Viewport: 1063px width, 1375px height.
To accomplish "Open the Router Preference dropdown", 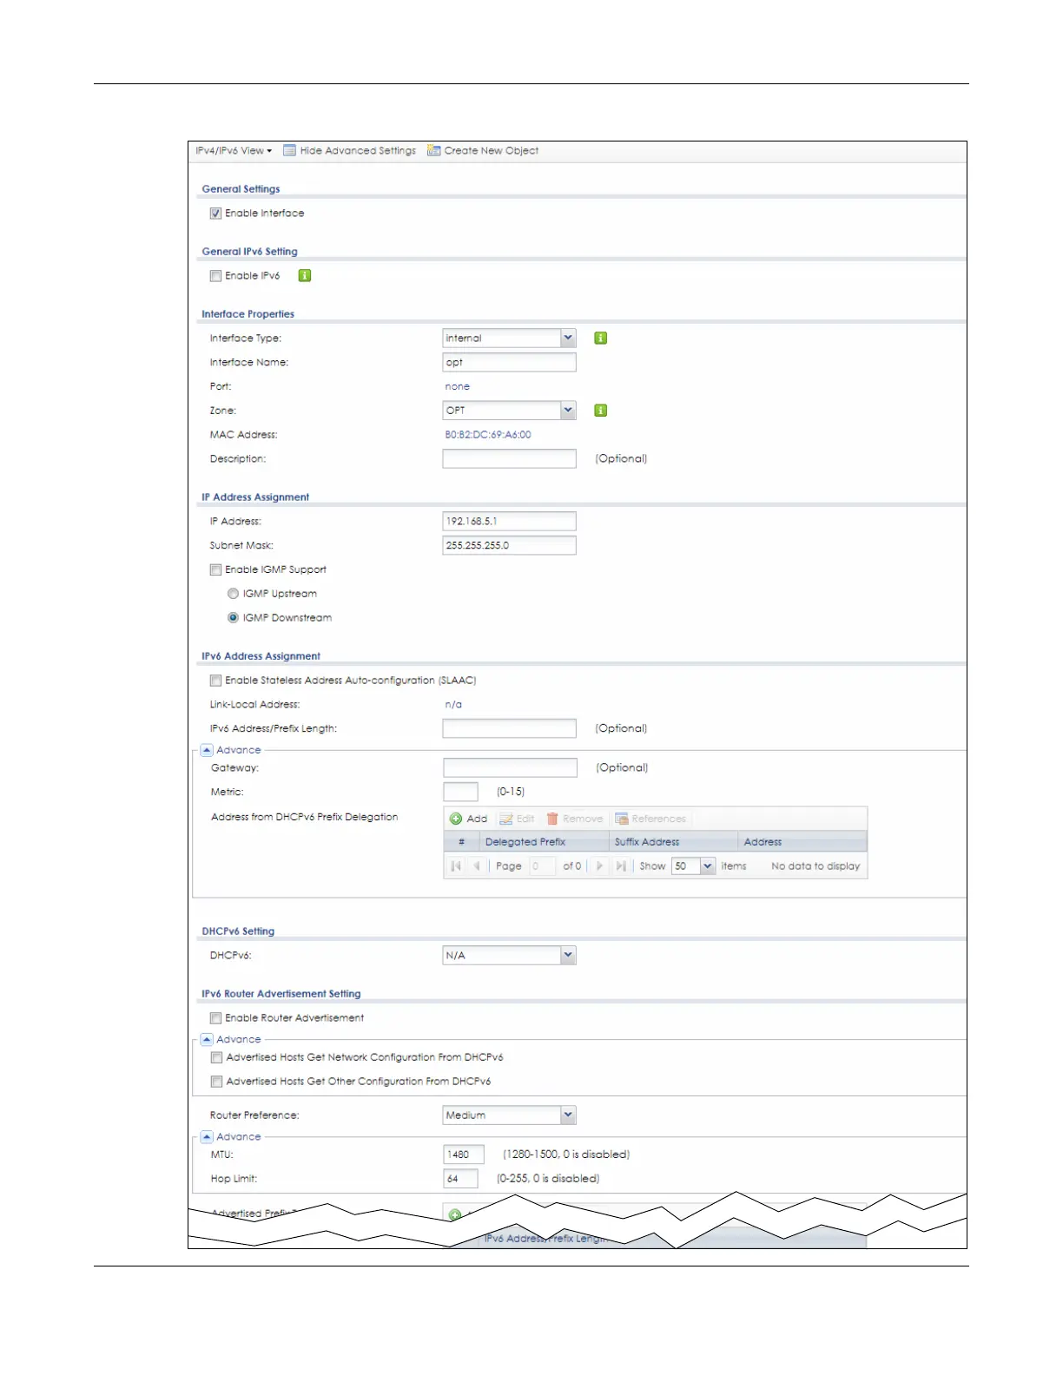I will tap(567, 1115).
